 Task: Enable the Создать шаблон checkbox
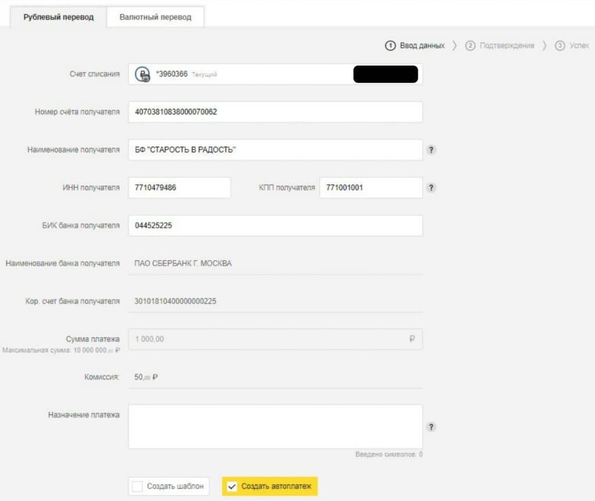[x=137, y=486]
